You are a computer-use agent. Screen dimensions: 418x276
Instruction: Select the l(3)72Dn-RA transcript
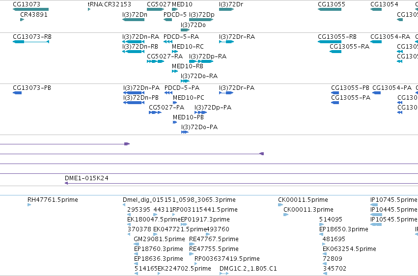[x=133, y=42]
